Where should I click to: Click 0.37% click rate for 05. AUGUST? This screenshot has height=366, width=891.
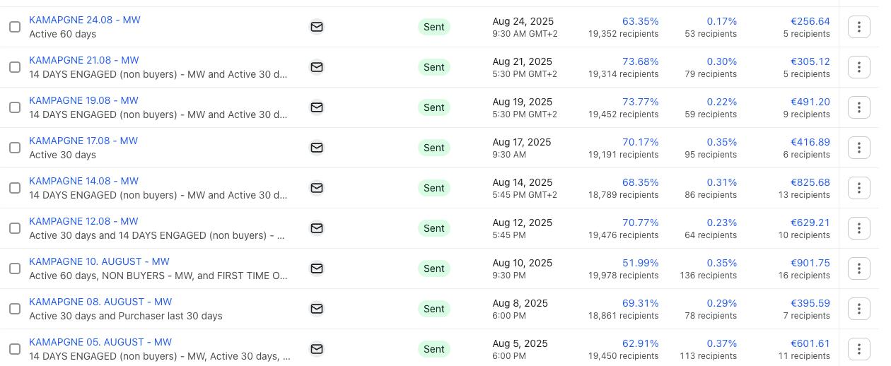[721, 343]
